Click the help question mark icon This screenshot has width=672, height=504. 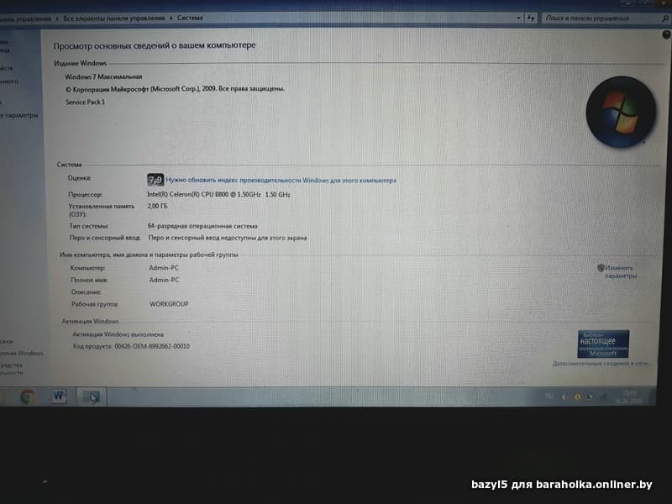coord(666,34)
